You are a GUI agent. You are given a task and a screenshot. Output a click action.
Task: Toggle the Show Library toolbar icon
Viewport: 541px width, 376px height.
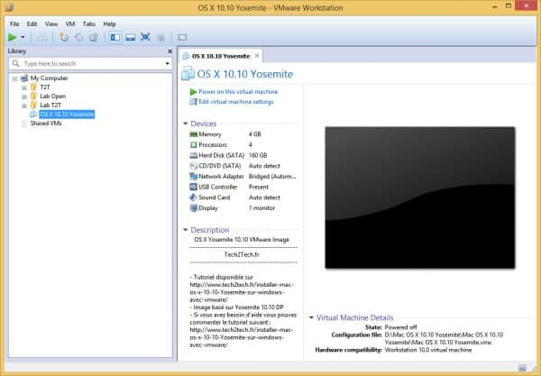pos(115,37)
